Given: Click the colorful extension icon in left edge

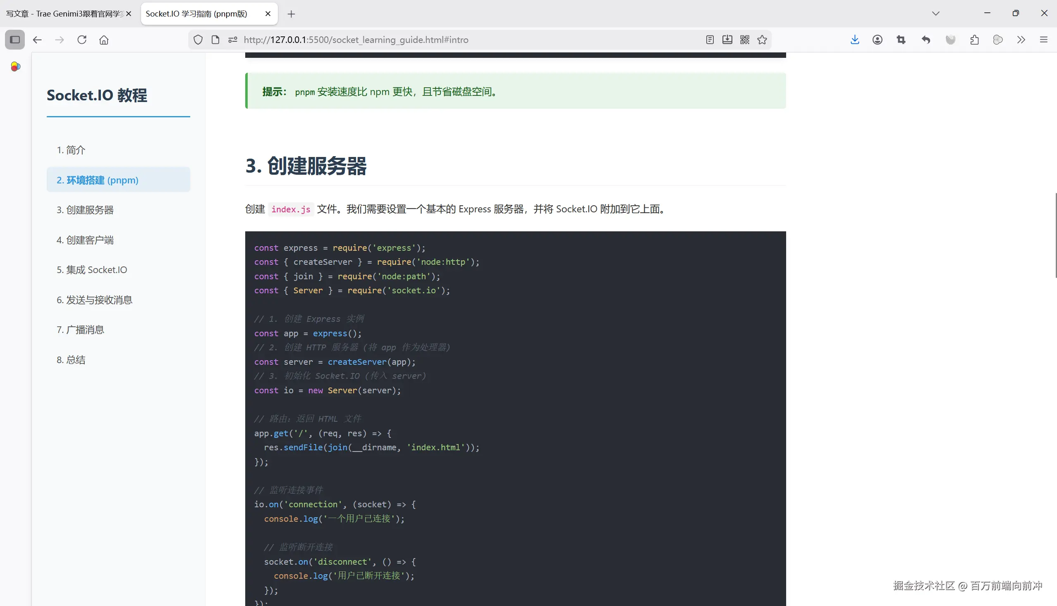Looking at the screenshot, I should pos(15,66).
